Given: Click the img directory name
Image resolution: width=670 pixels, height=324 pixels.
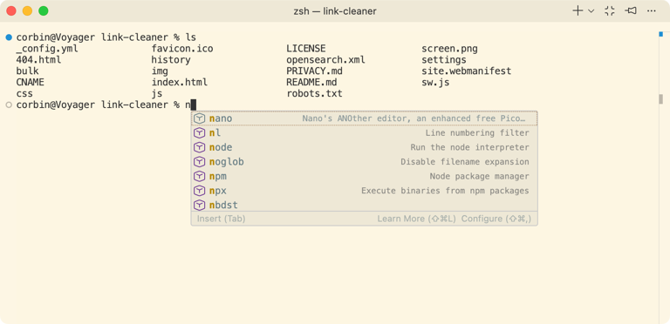Looking at the screenshot, I should click(x=160, y=71).
